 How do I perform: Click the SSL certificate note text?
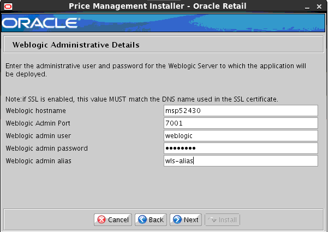(142, 99)
